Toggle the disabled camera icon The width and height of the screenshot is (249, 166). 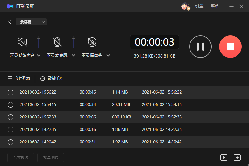(92, 42)
